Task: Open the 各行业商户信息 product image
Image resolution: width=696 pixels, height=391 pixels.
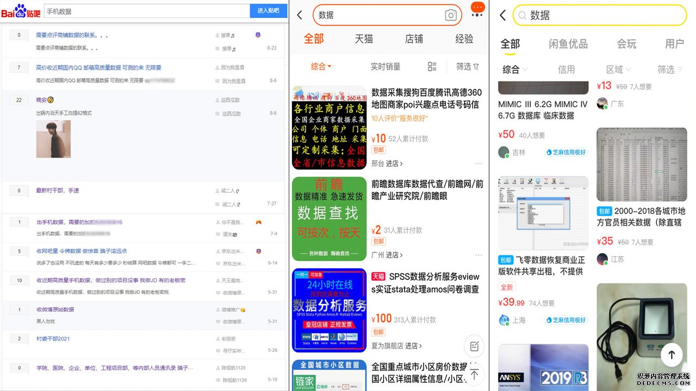Action: tap(330, 128)
